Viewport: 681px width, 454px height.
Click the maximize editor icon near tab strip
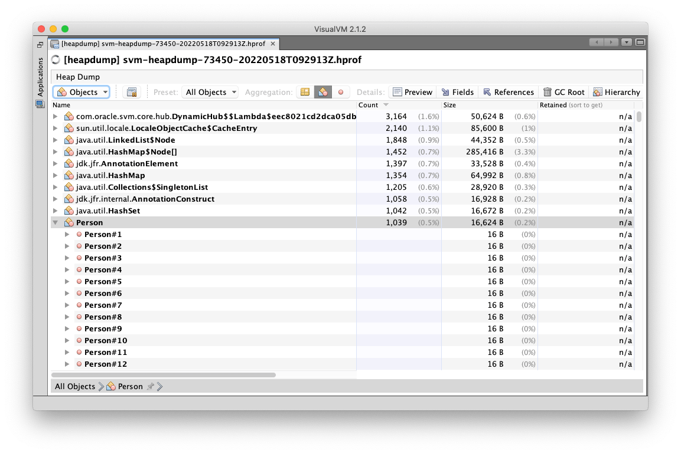(x=638, y=42)
